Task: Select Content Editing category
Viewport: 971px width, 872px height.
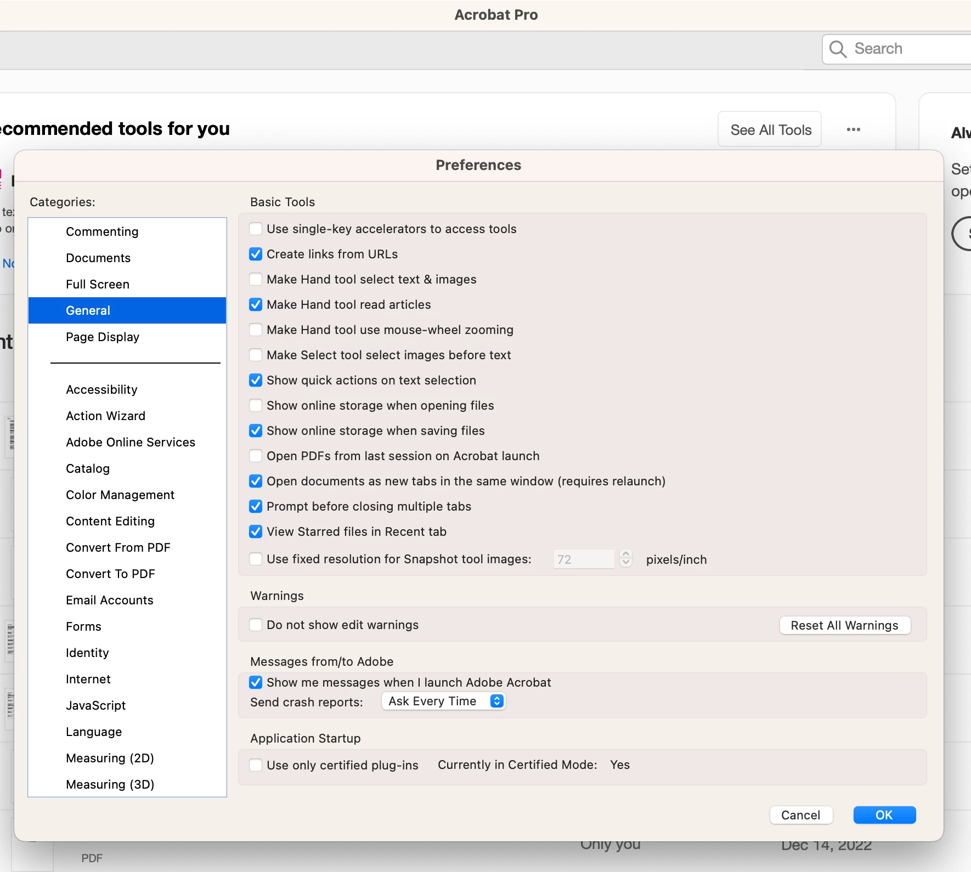Action: [127, 521]
